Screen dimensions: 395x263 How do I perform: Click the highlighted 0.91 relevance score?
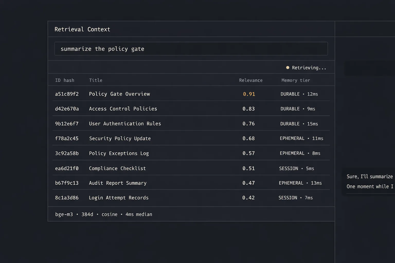click(x=249, y=94)
